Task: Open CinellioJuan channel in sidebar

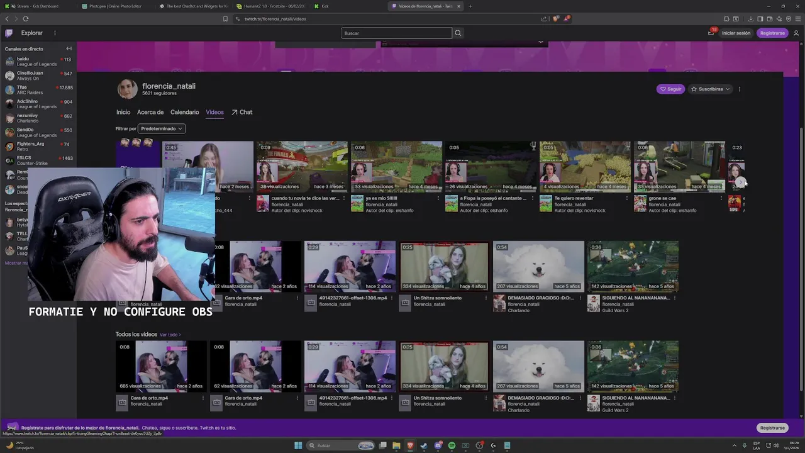Action: [x=38, y=75]
